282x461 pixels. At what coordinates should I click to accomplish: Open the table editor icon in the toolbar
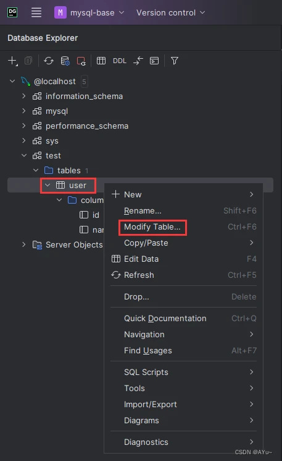[101, 61]
